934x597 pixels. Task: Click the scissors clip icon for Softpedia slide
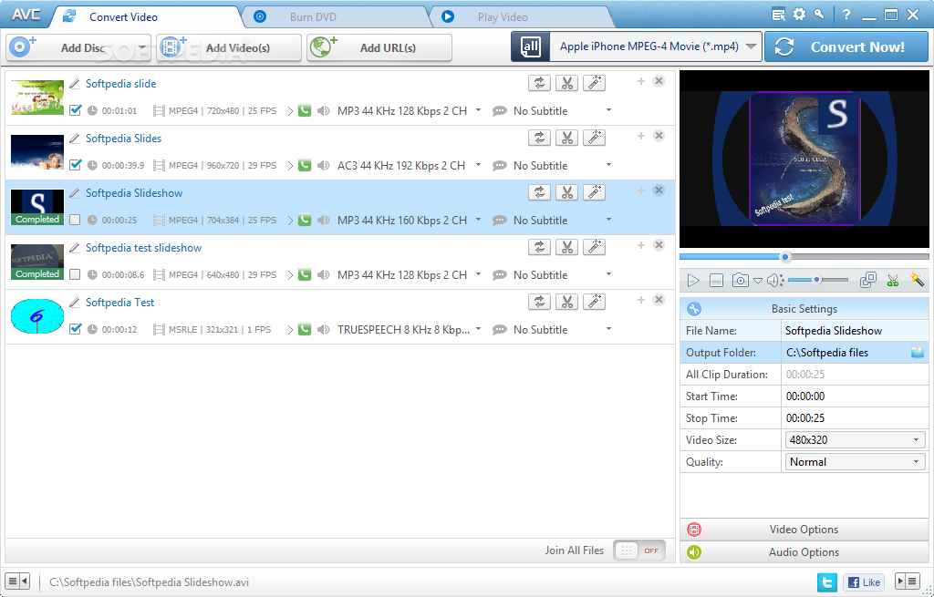(x=566, y=83)
